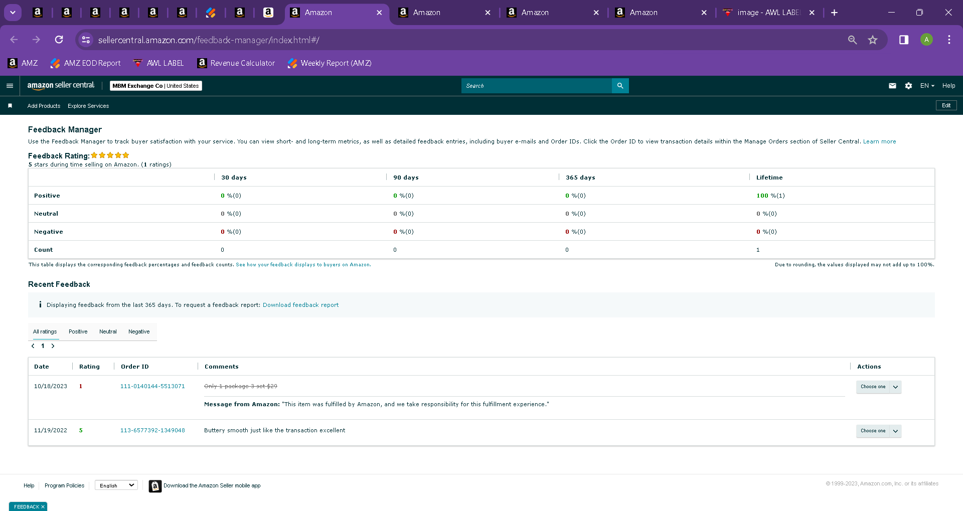Open a new browser tab
Image resolution: width=963 pixels, height=511 pixels.
point(834,13)
